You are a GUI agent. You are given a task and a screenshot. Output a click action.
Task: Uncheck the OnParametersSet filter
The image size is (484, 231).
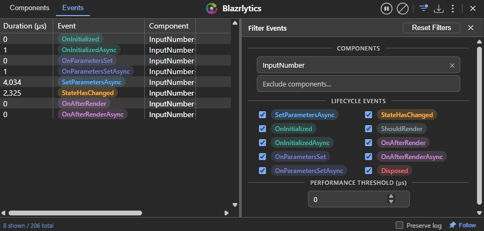(262, 156)
